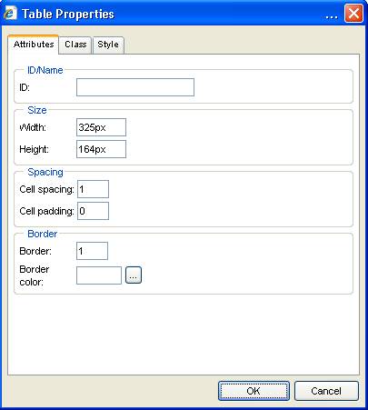The image size is (368, 410).
Task: Click the Border color label text
Action: [34, 275]
